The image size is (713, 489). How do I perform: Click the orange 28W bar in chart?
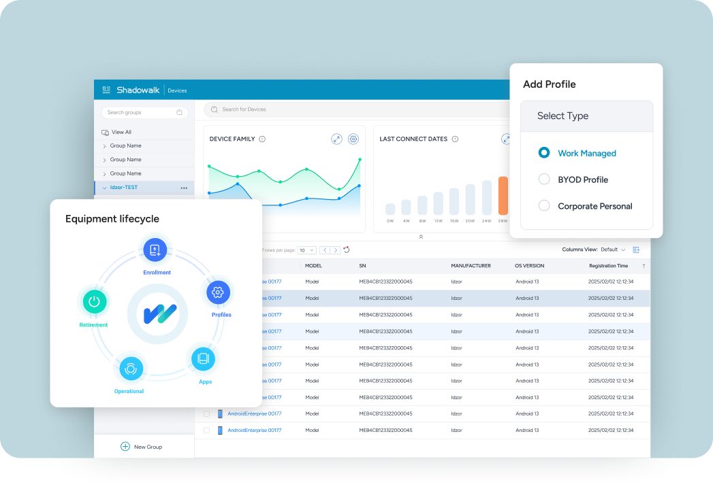503,195
